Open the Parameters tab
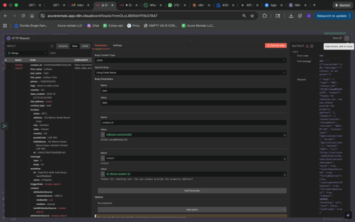Viewport: 355px width, 222px height. 101,45
